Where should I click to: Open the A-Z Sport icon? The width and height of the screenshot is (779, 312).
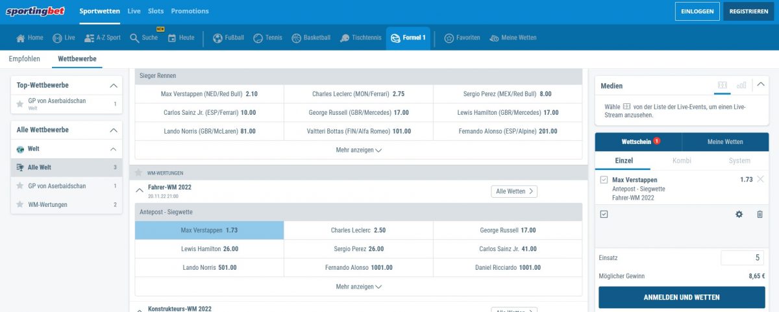click(90, 38)
